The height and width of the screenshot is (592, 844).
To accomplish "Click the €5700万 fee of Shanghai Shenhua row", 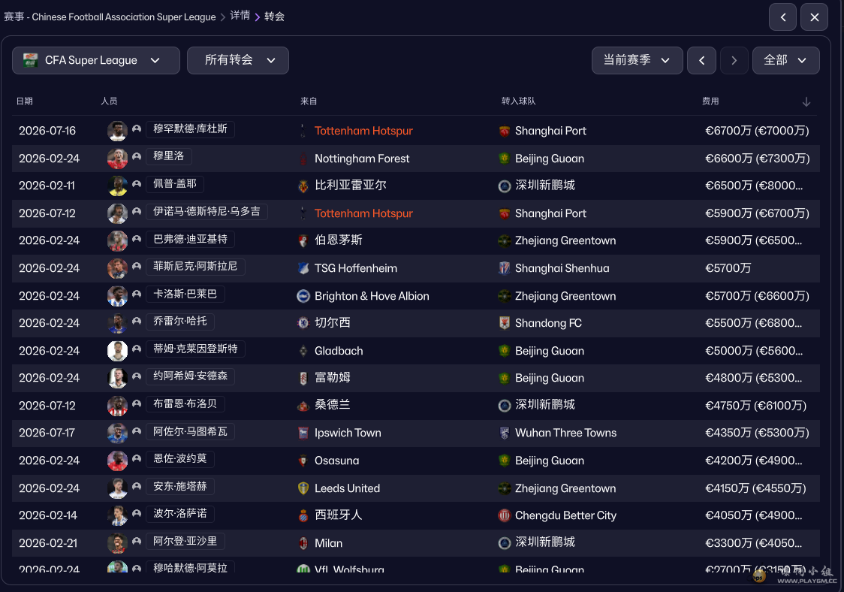I will point(728,268).
